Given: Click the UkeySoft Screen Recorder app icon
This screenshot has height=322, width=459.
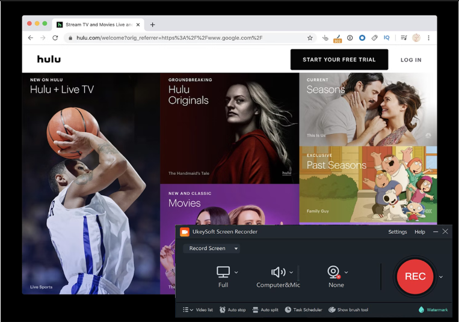Looking at the screenshot, I should coord(185,232).
